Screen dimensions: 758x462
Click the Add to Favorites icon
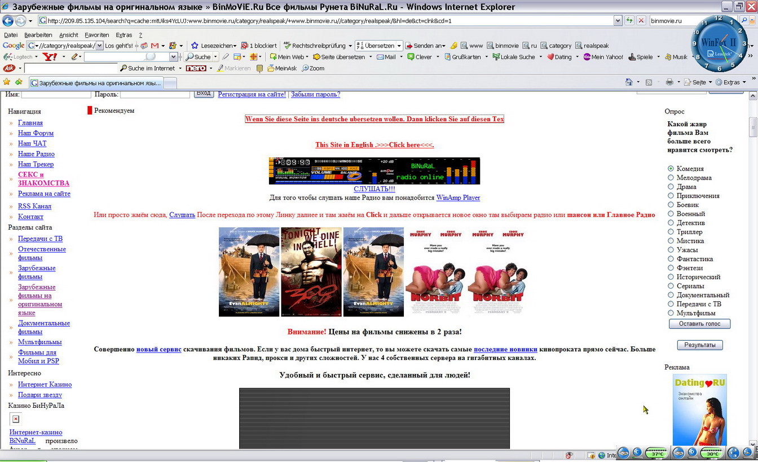pyautogui.click(x=19, y=82)
